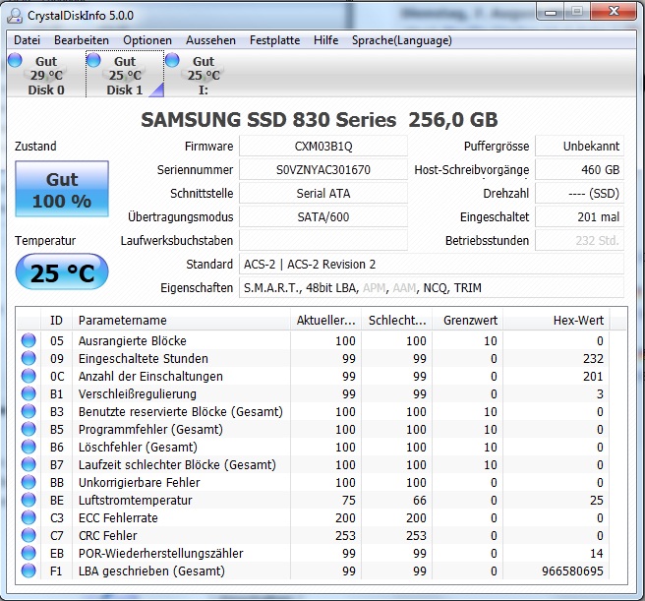Open the Optionen menu
Image resolution: width=645 pixels, height=601 pixels.
[x=147, y=40]
